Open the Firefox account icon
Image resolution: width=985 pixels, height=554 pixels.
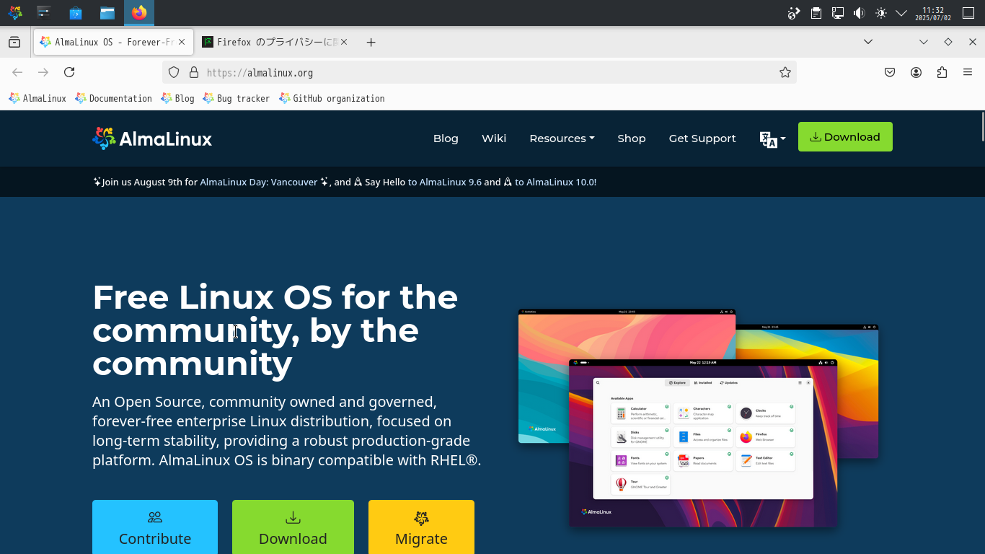click(x=916, y=72)
